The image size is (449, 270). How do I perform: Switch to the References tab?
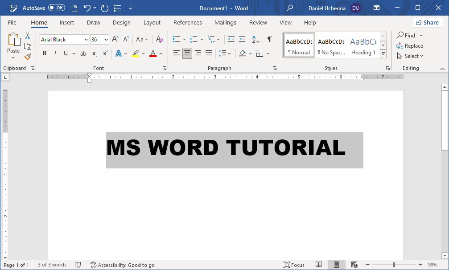point(187,22)
